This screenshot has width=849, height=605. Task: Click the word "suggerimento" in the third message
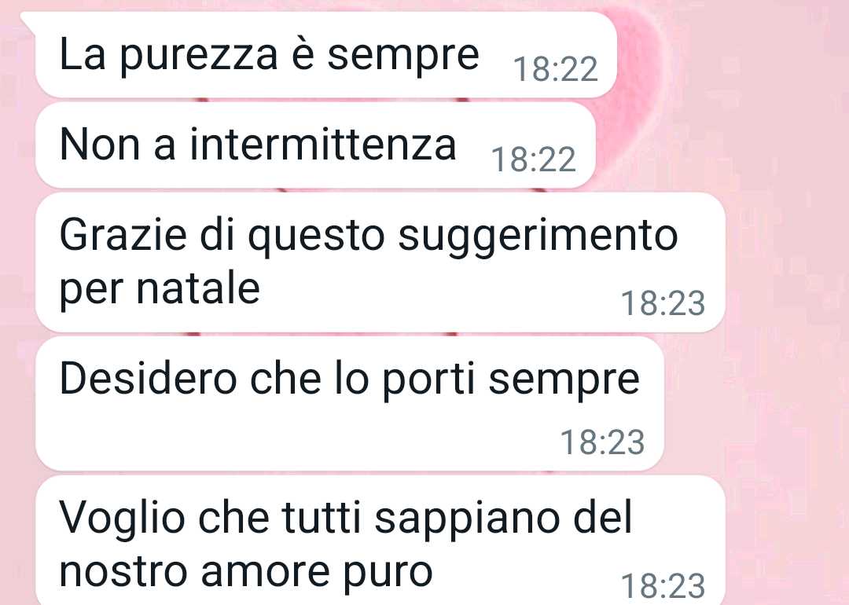pos(538,237)
